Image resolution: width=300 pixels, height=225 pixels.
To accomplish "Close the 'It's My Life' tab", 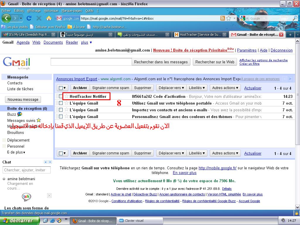I will coord(53,35).
